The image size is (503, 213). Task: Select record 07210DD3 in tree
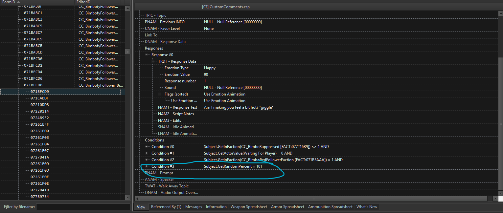(40, 105)
